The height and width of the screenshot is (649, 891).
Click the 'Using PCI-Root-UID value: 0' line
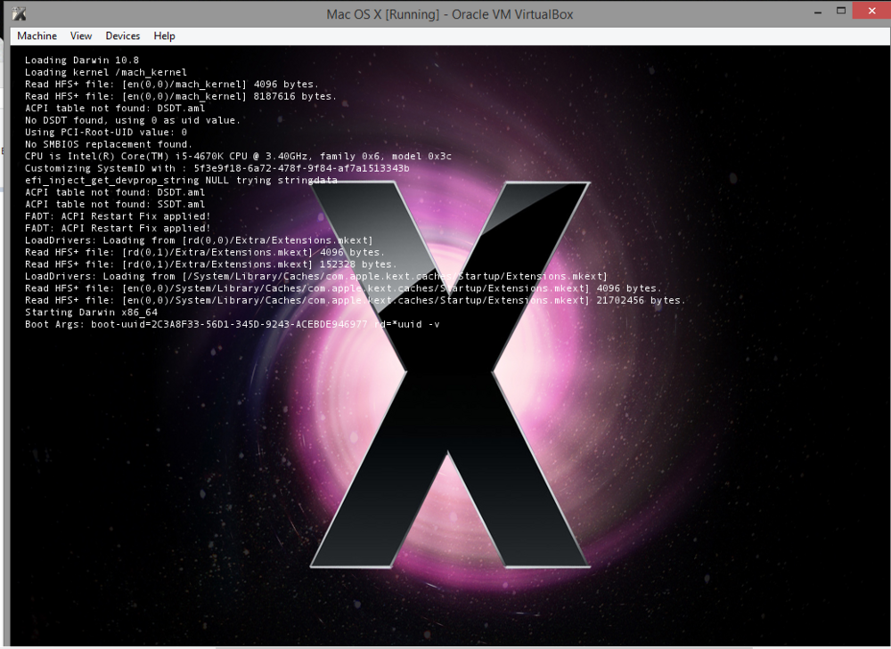point(105,133)
